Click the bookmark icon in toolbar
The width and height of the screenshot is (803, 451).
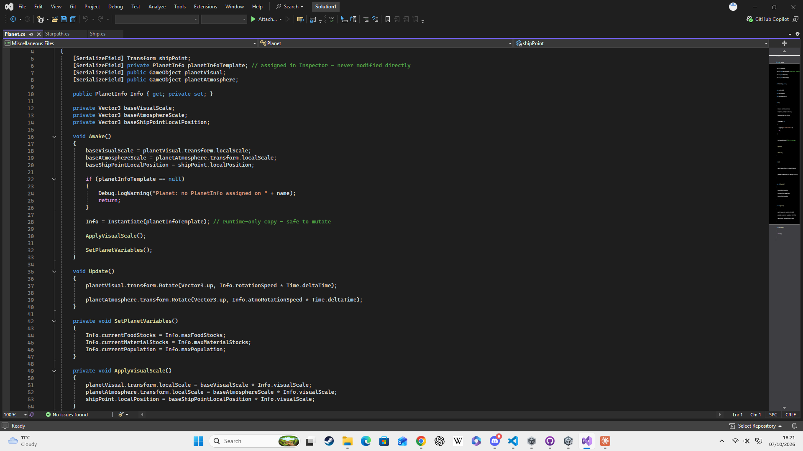[388, 19]
